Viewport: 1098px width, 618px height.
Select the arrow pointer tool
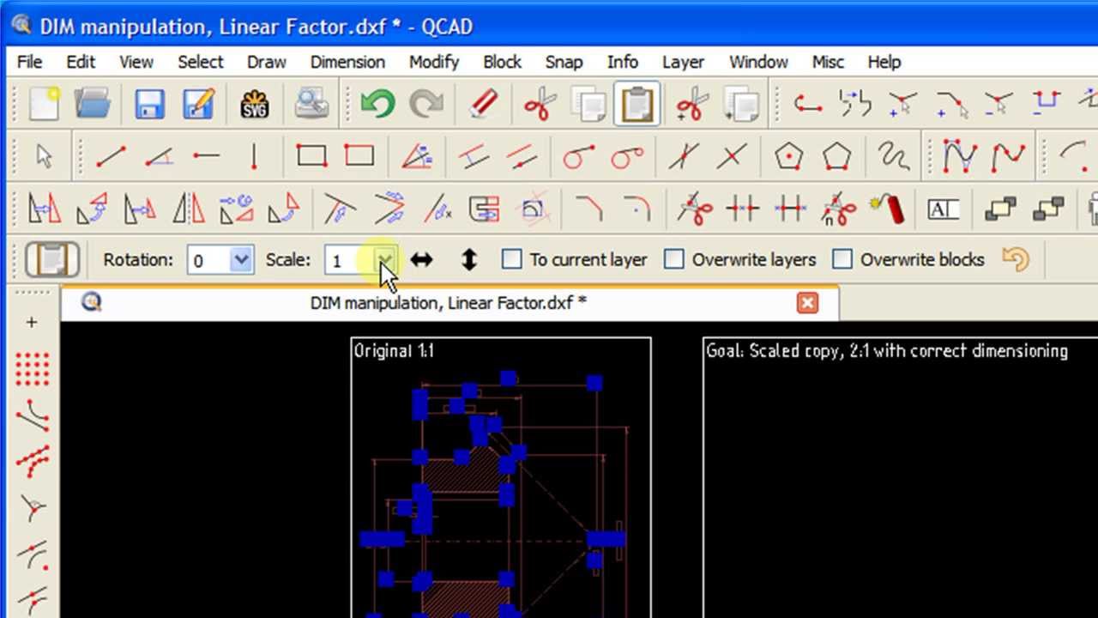[44, 156]
